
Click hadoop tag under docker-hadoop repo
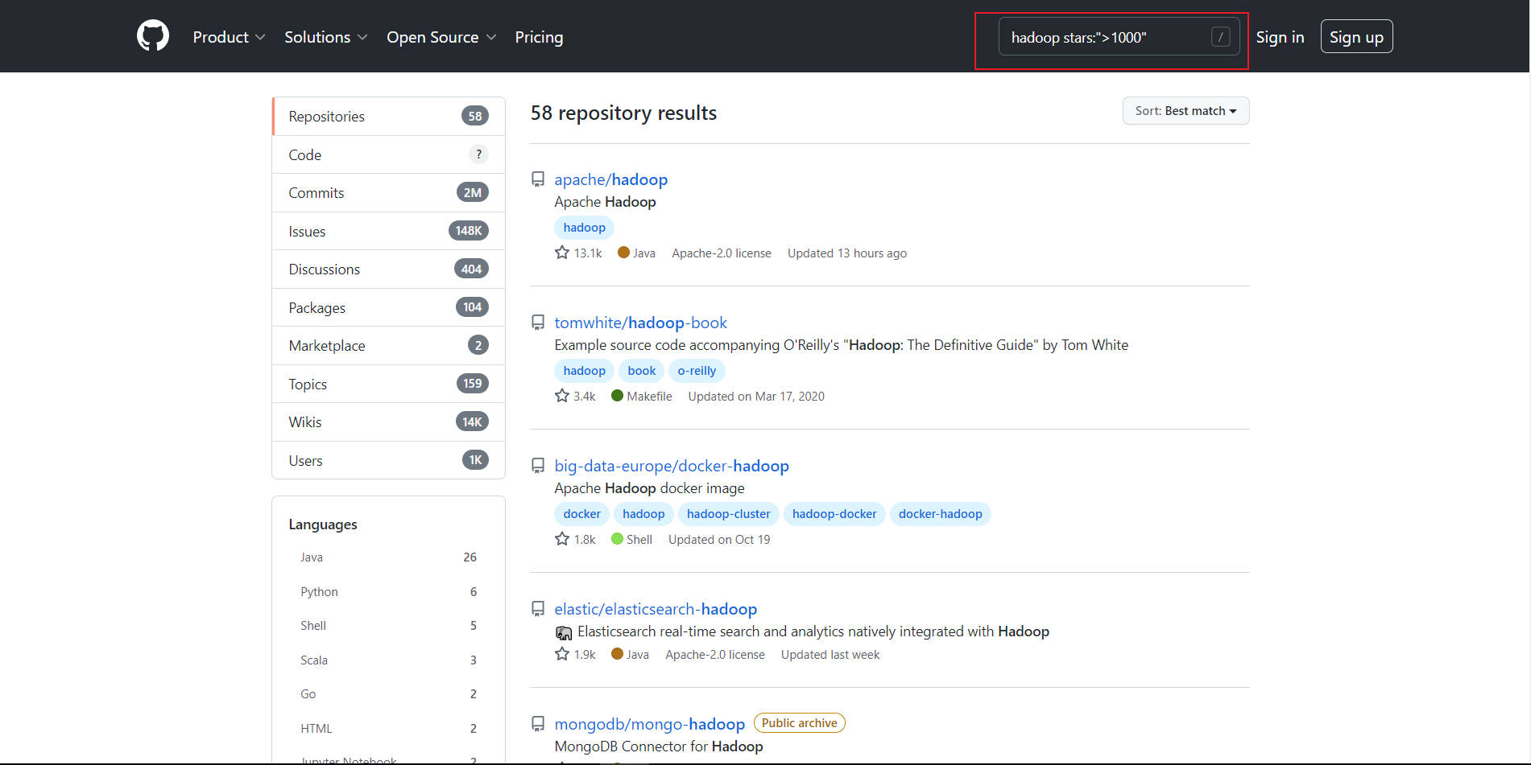[x=643, y=514]
